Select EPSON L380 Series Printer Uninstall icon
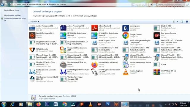 tap(63, 35)
